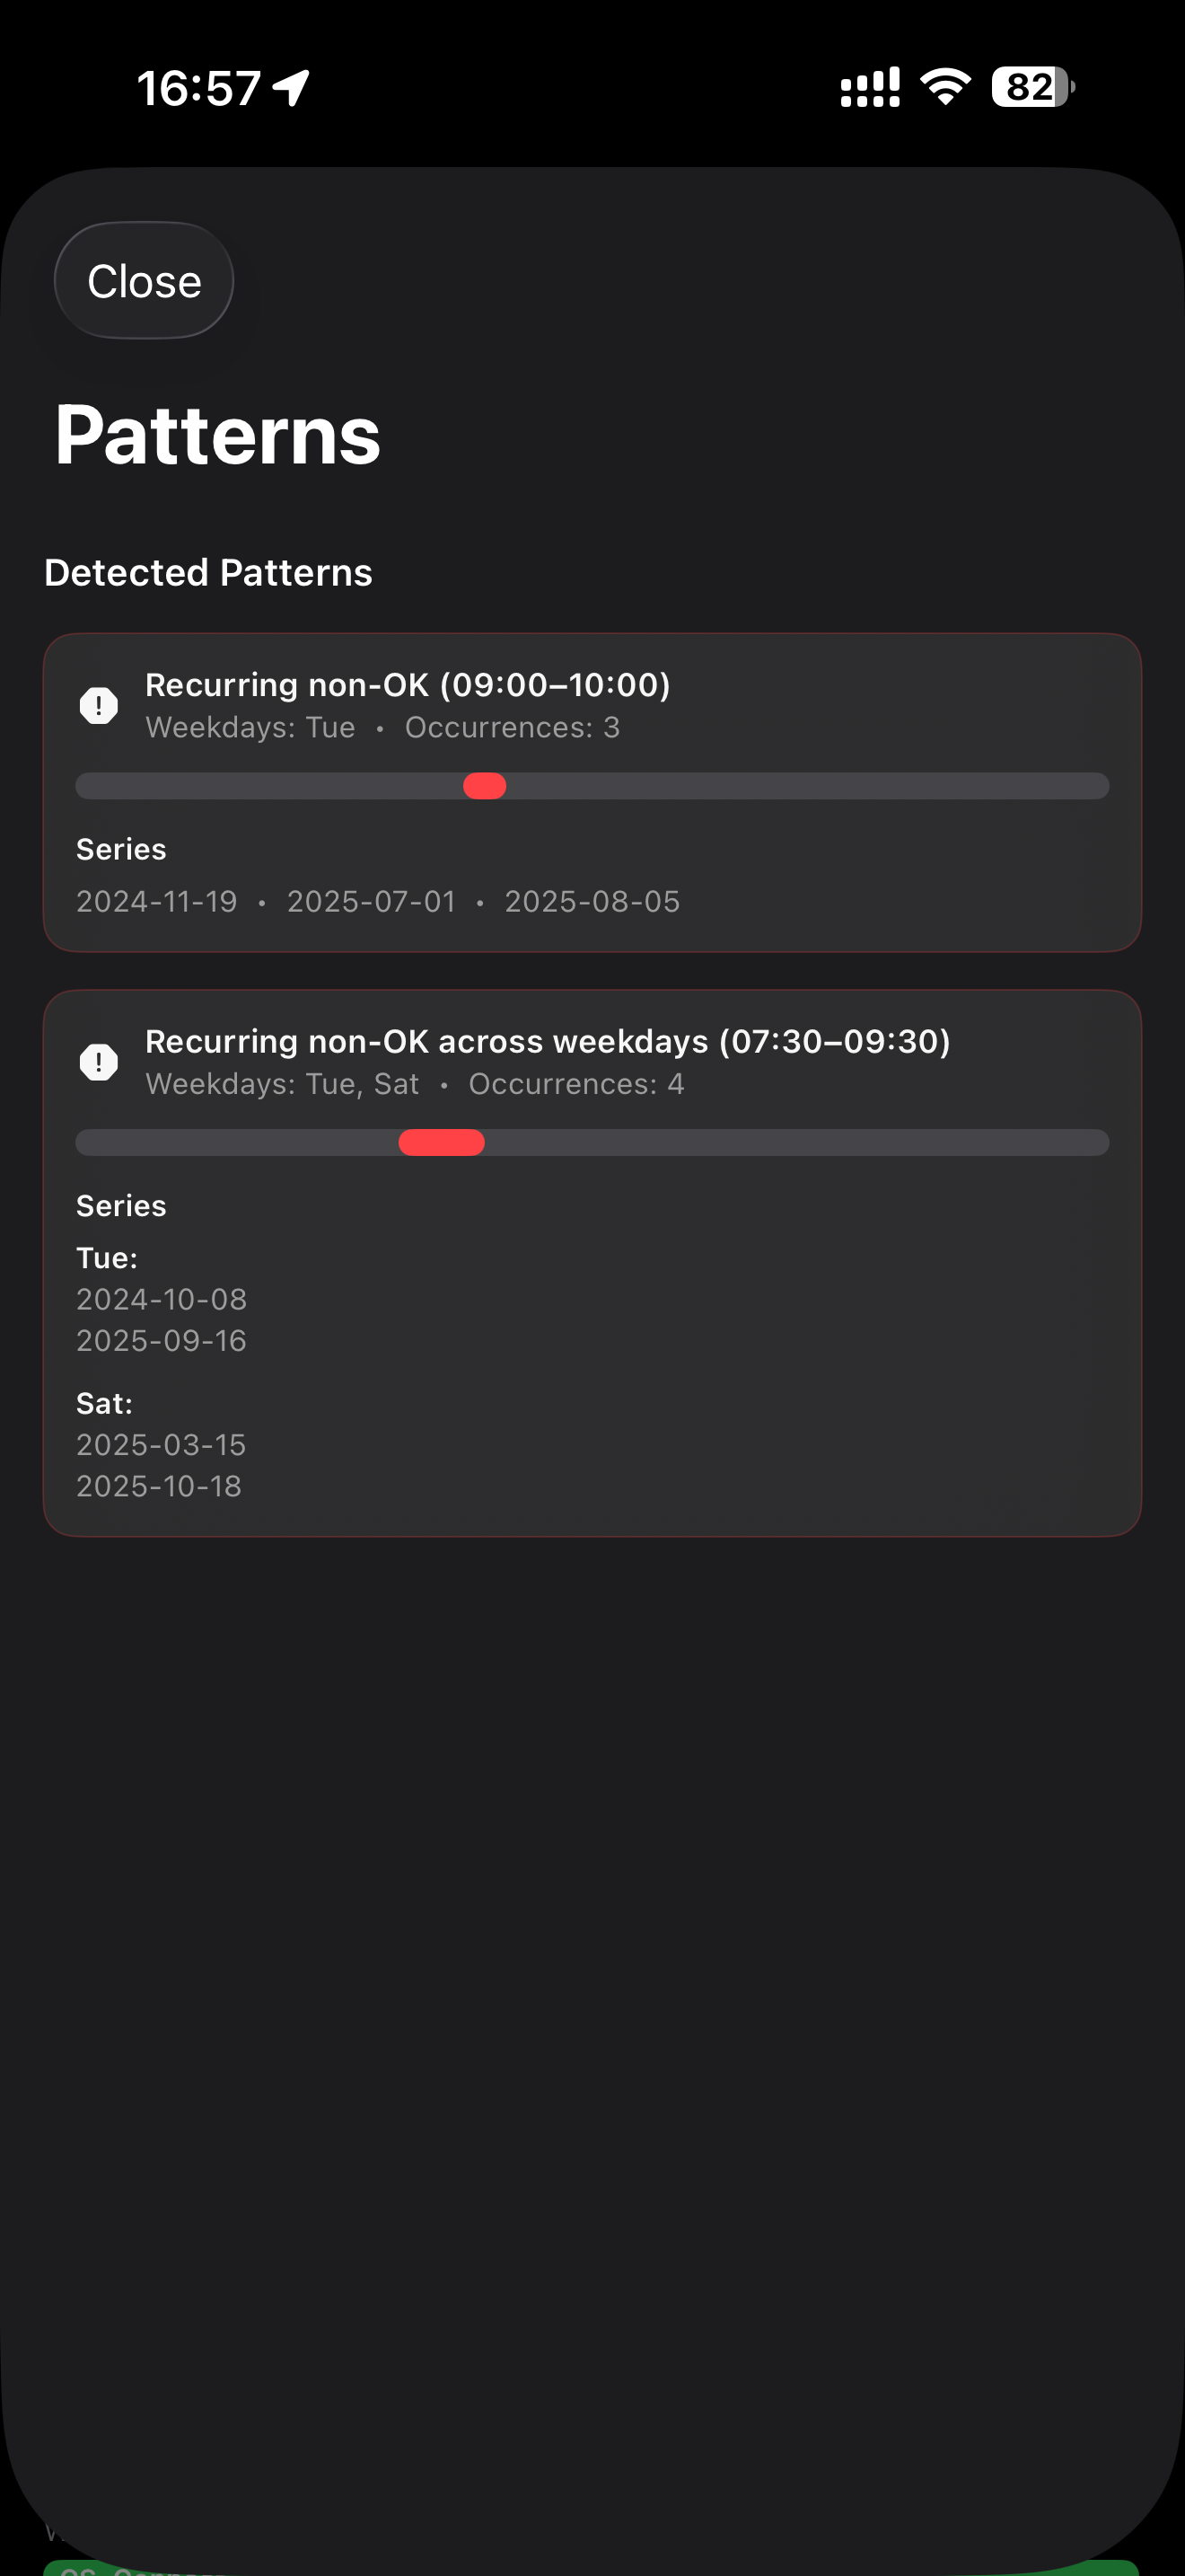1185x2576 pixels.
Task: Click the red segment on the first timeline bar
Action: click(485, 787)
